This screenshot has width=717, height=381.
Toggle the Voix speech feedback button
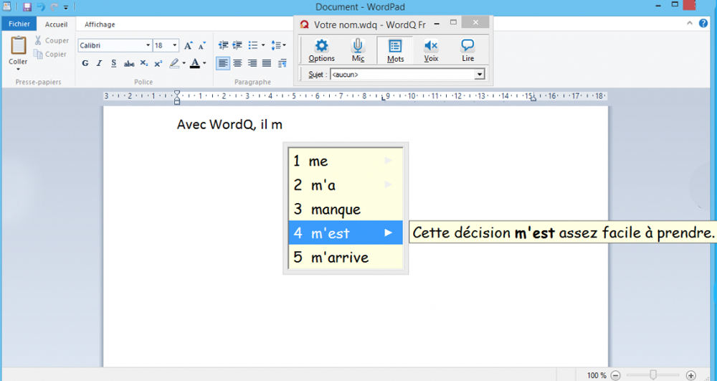pyautogui.click(x=431, y=50)
